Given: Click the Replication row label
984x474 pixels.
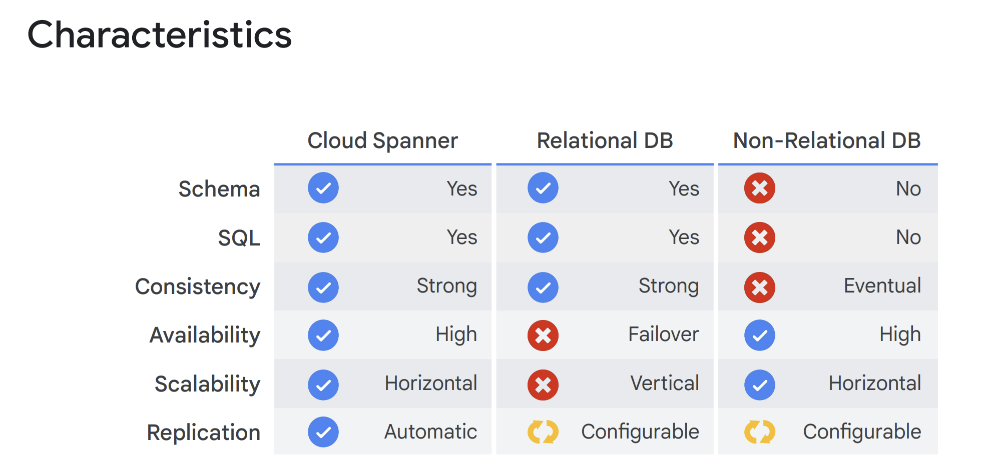Looking at the screenshot, I should [x=204, y=432].
